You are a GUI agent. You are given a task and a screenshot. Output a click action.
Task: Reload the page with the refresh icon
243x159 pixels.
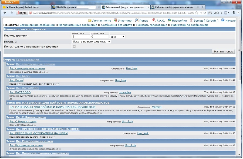(x=205, y=13)
